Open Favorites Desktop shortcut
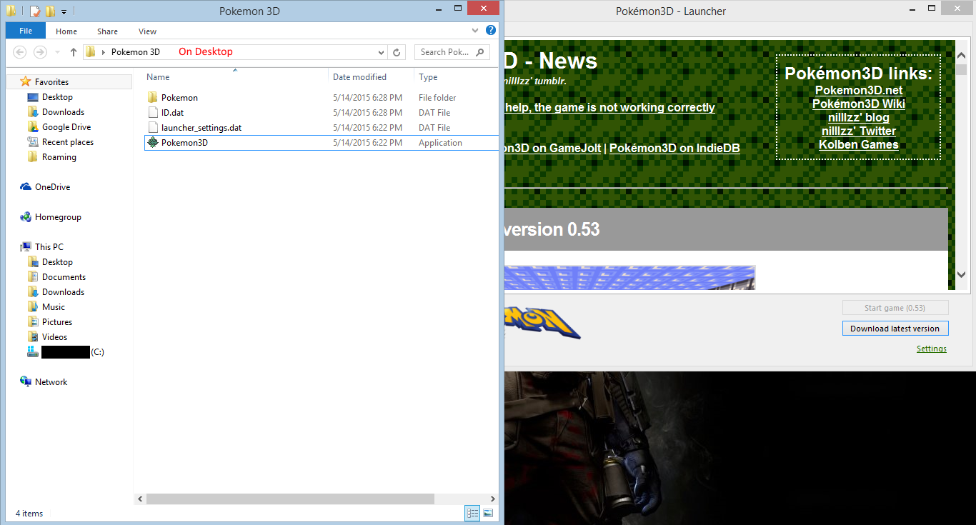 57,97
